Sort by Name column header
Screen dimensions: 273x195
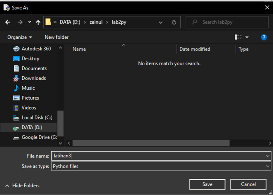[x=79, y=49]
